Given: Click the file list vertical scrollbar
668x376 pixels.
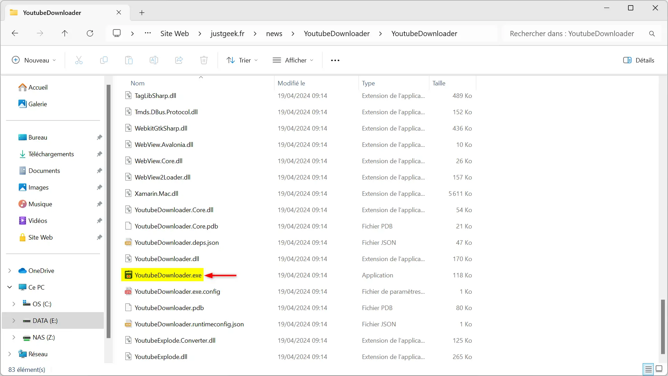Looking at the screenshot, I should pyautogui.click(x=663, y=326).
